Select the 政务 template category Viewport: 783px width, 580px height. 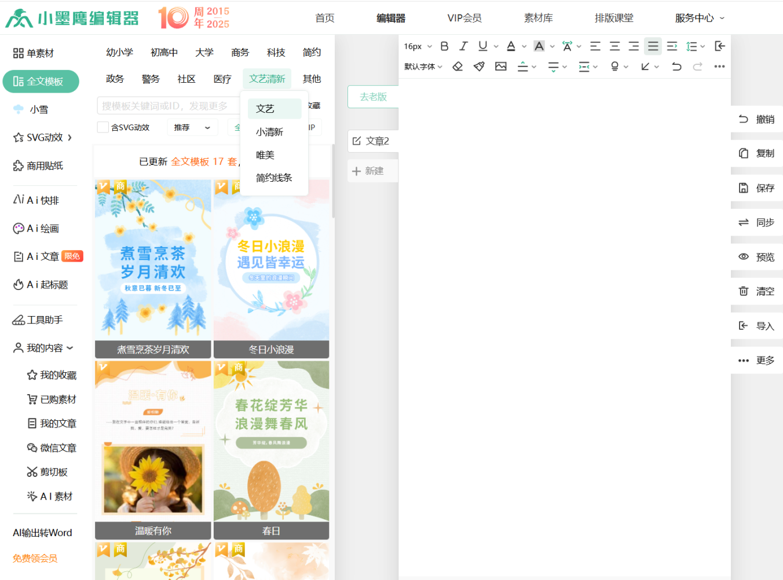pos(115,79)
